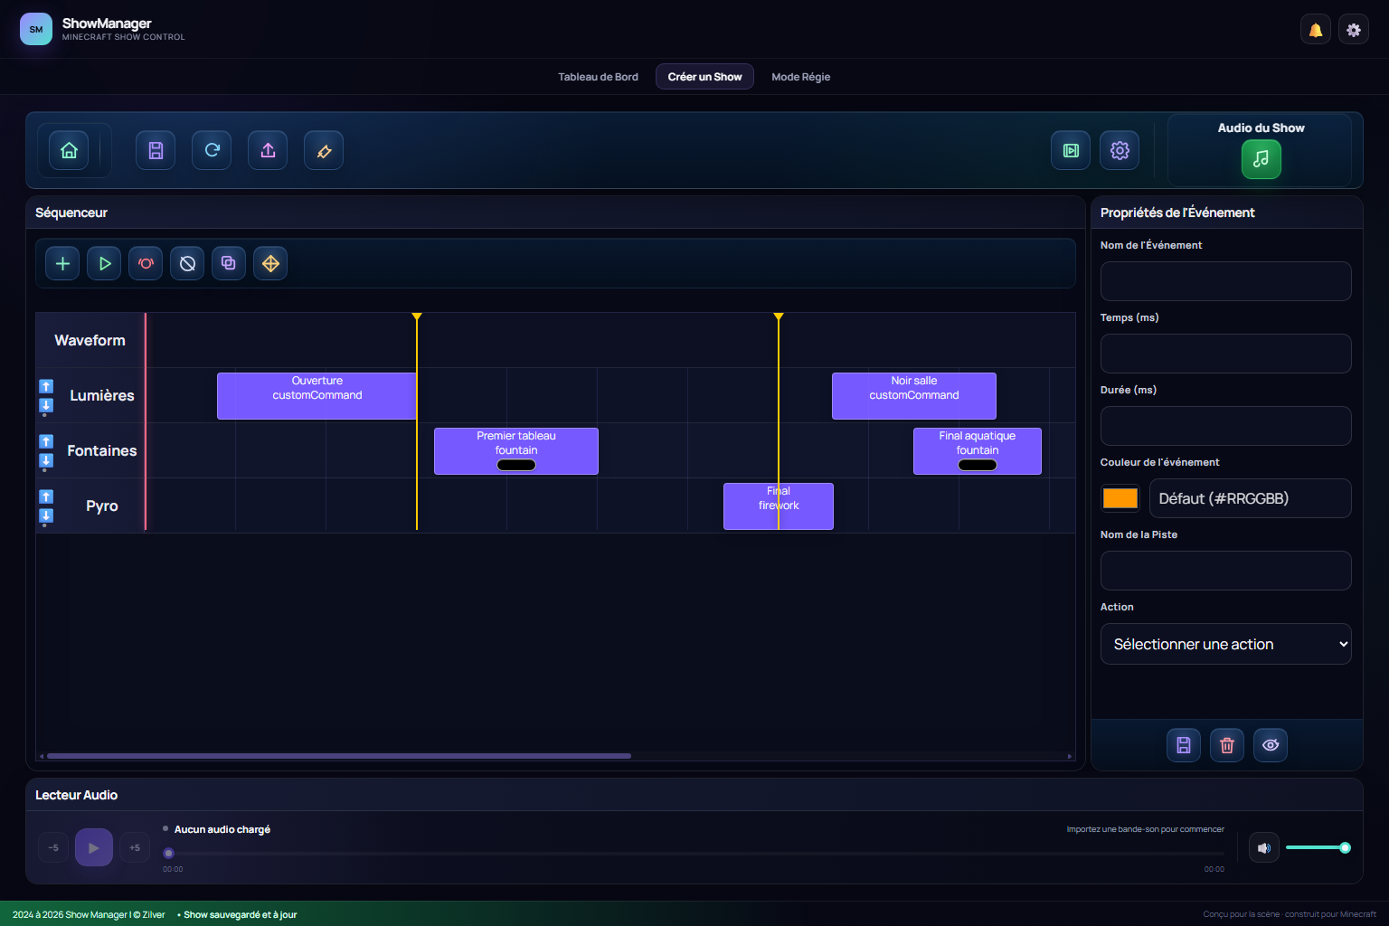Move the Lumières track up
1389x926 pixels.
click(x=46, y=386)
